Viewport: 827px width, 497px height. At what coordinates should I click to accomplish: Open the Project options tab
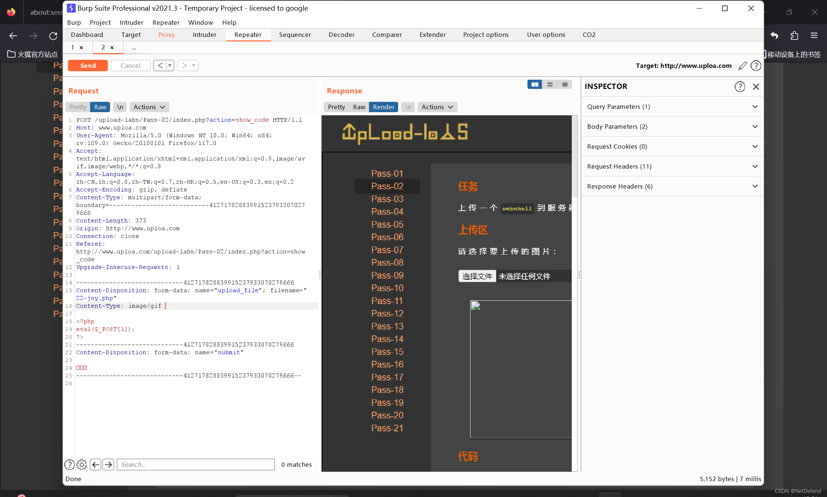tap(486, 35)
